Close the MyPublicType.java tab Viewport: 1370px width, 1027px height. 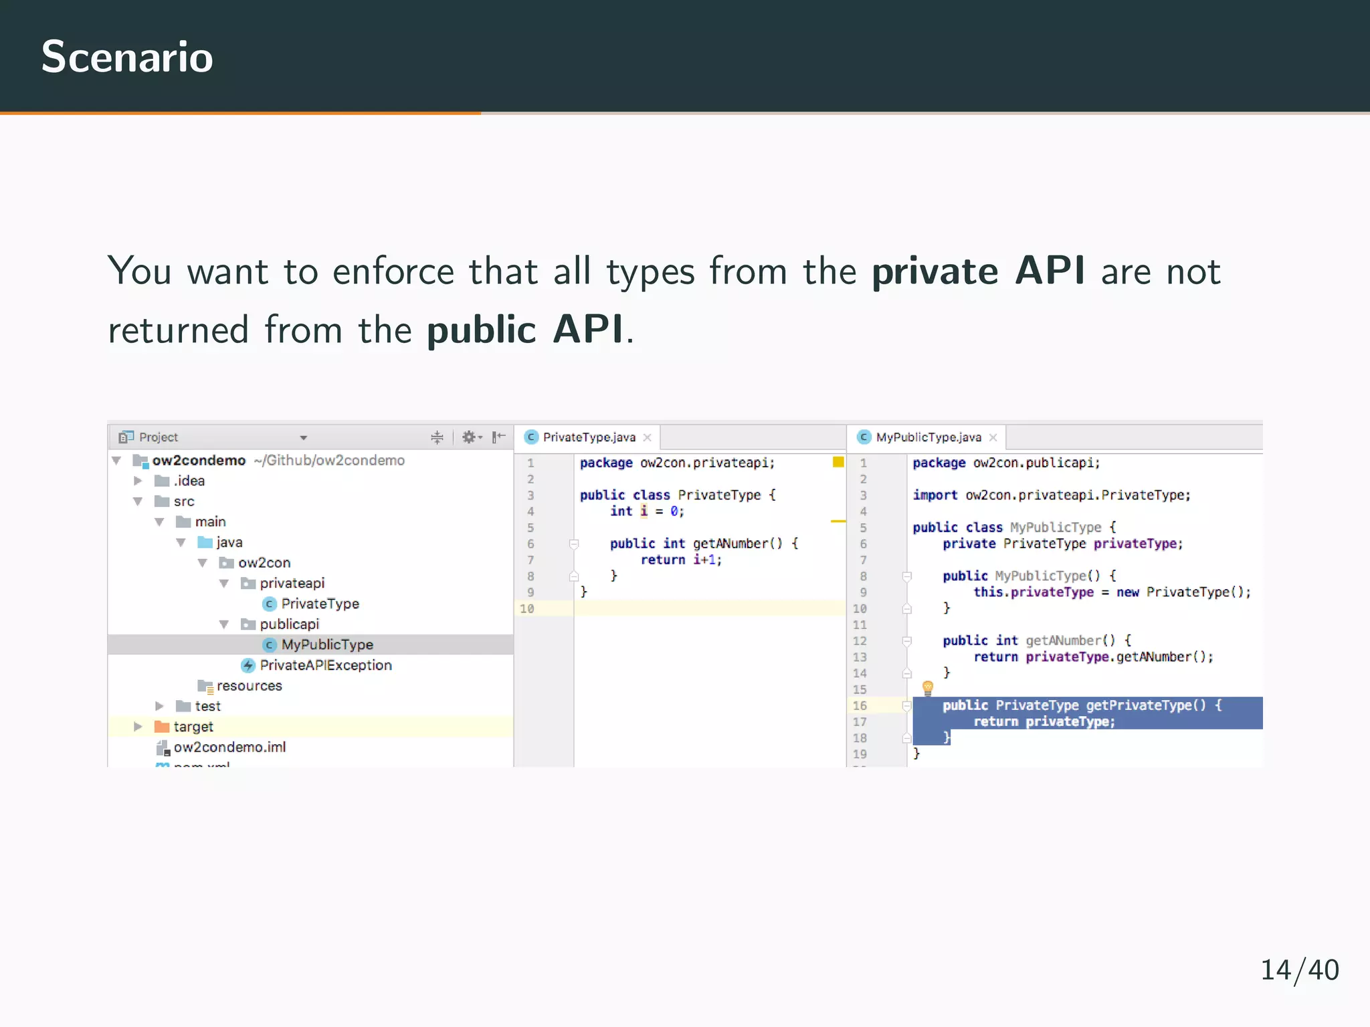pos(993,438)
